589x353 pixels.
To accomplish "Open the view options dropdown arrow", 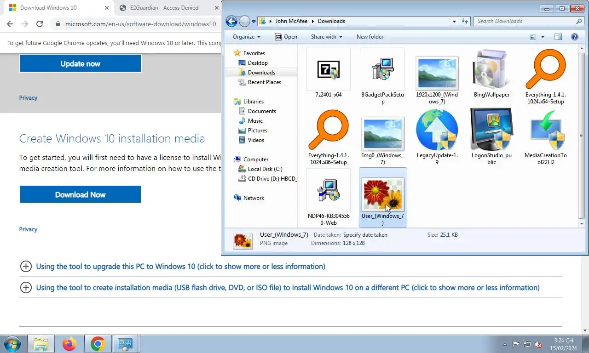I will pos(543,37).
